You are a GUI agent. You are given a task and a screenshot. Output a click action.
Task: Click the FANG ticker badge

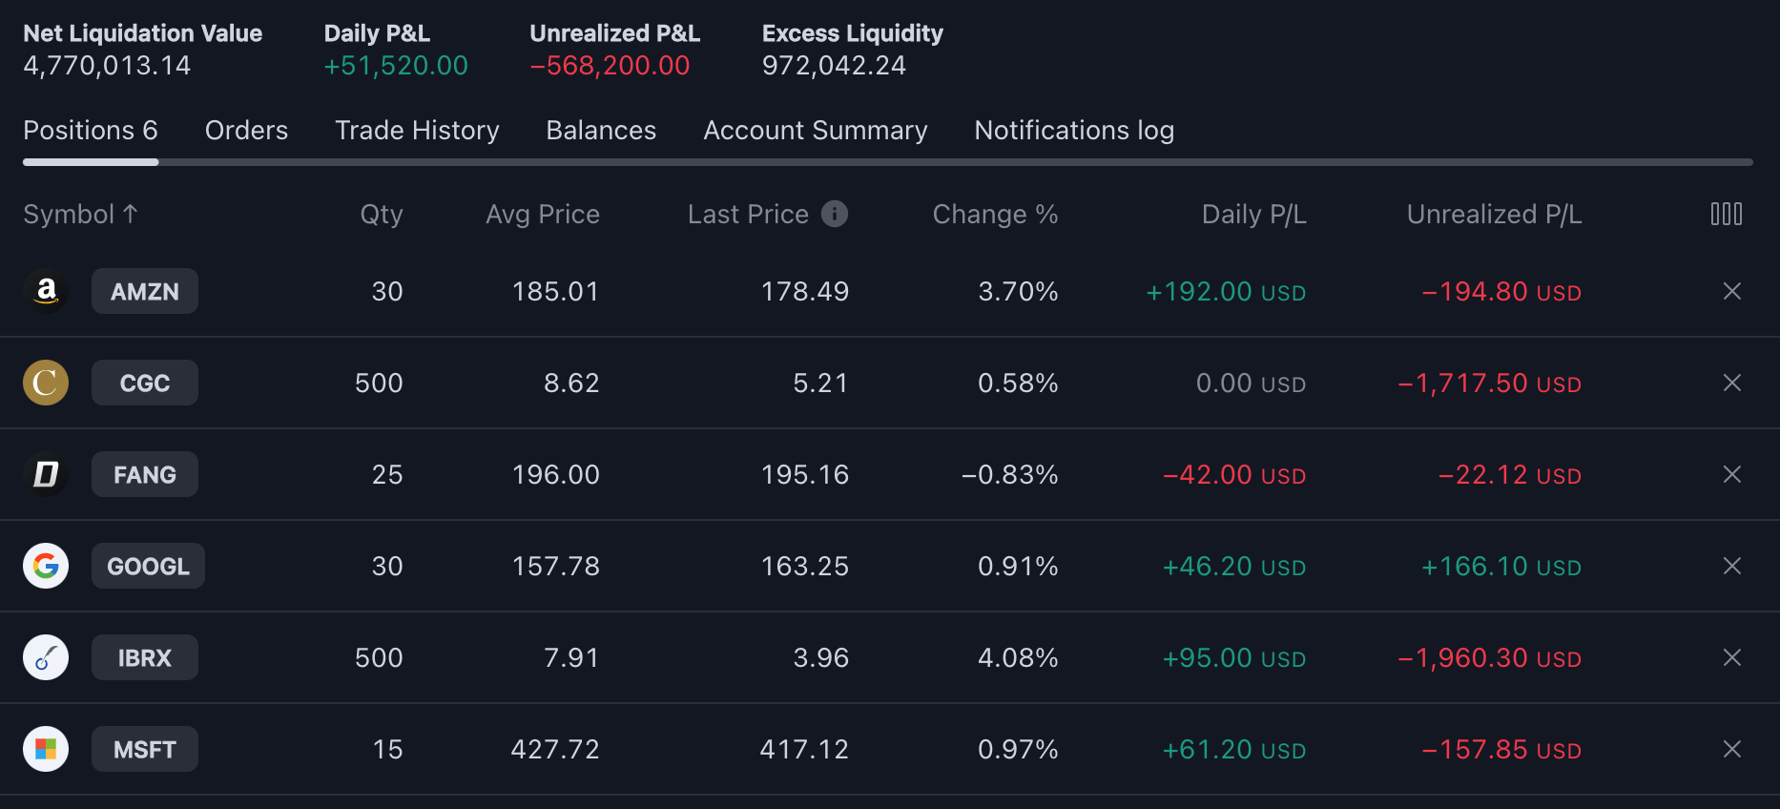(x=145, y=474)
